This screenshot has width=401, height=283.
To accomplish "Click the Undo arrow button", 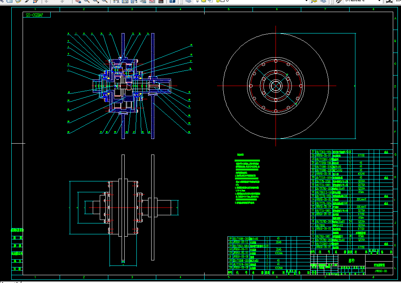I will [46, 1].
